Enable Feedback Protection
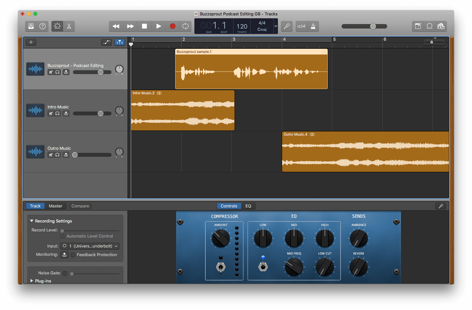The height and width of the screenshot is (310, 472). (x=73, y=255)
